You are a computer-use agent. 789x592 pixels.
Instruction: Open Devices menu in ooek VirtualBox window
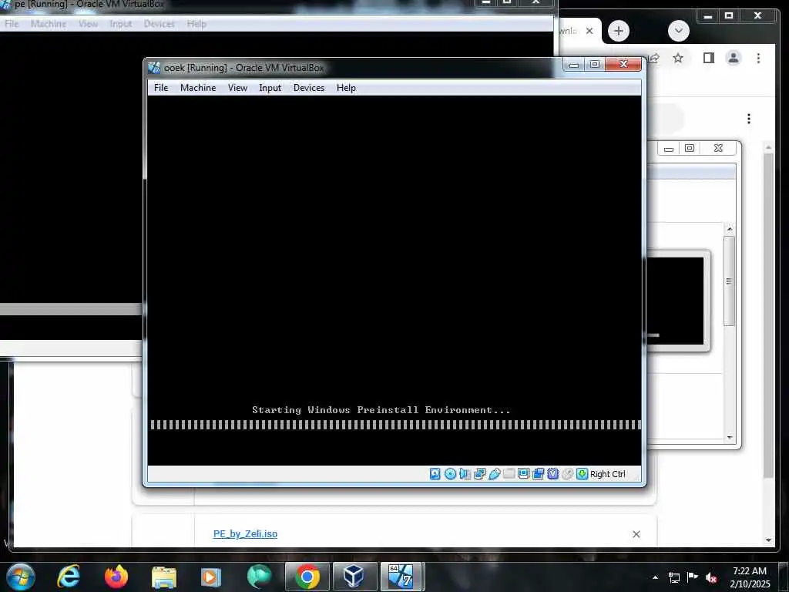point(309,88)
